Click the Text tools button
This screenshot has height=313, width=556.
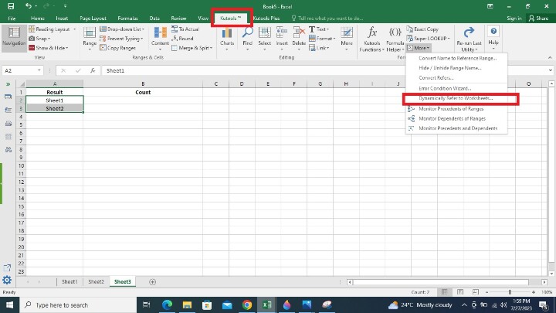point(319,29)
